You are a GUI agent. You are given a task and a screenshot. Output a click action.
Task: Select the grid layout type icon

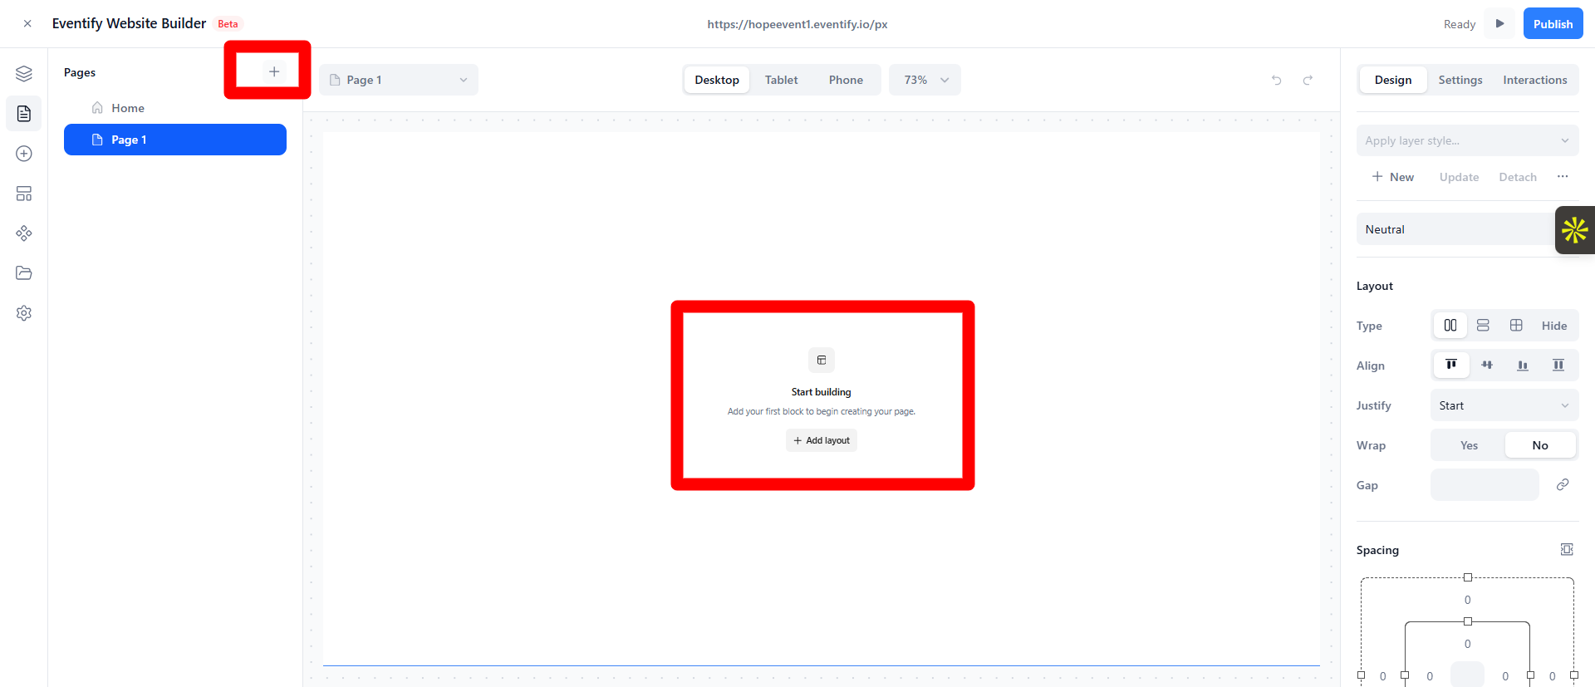pyautogui.click(x=1516, y=326)
